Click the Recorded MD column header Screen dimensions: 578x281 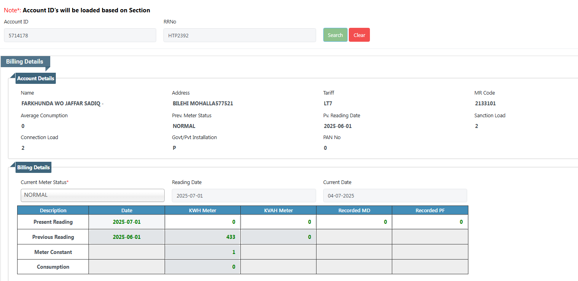pos(354,210)
